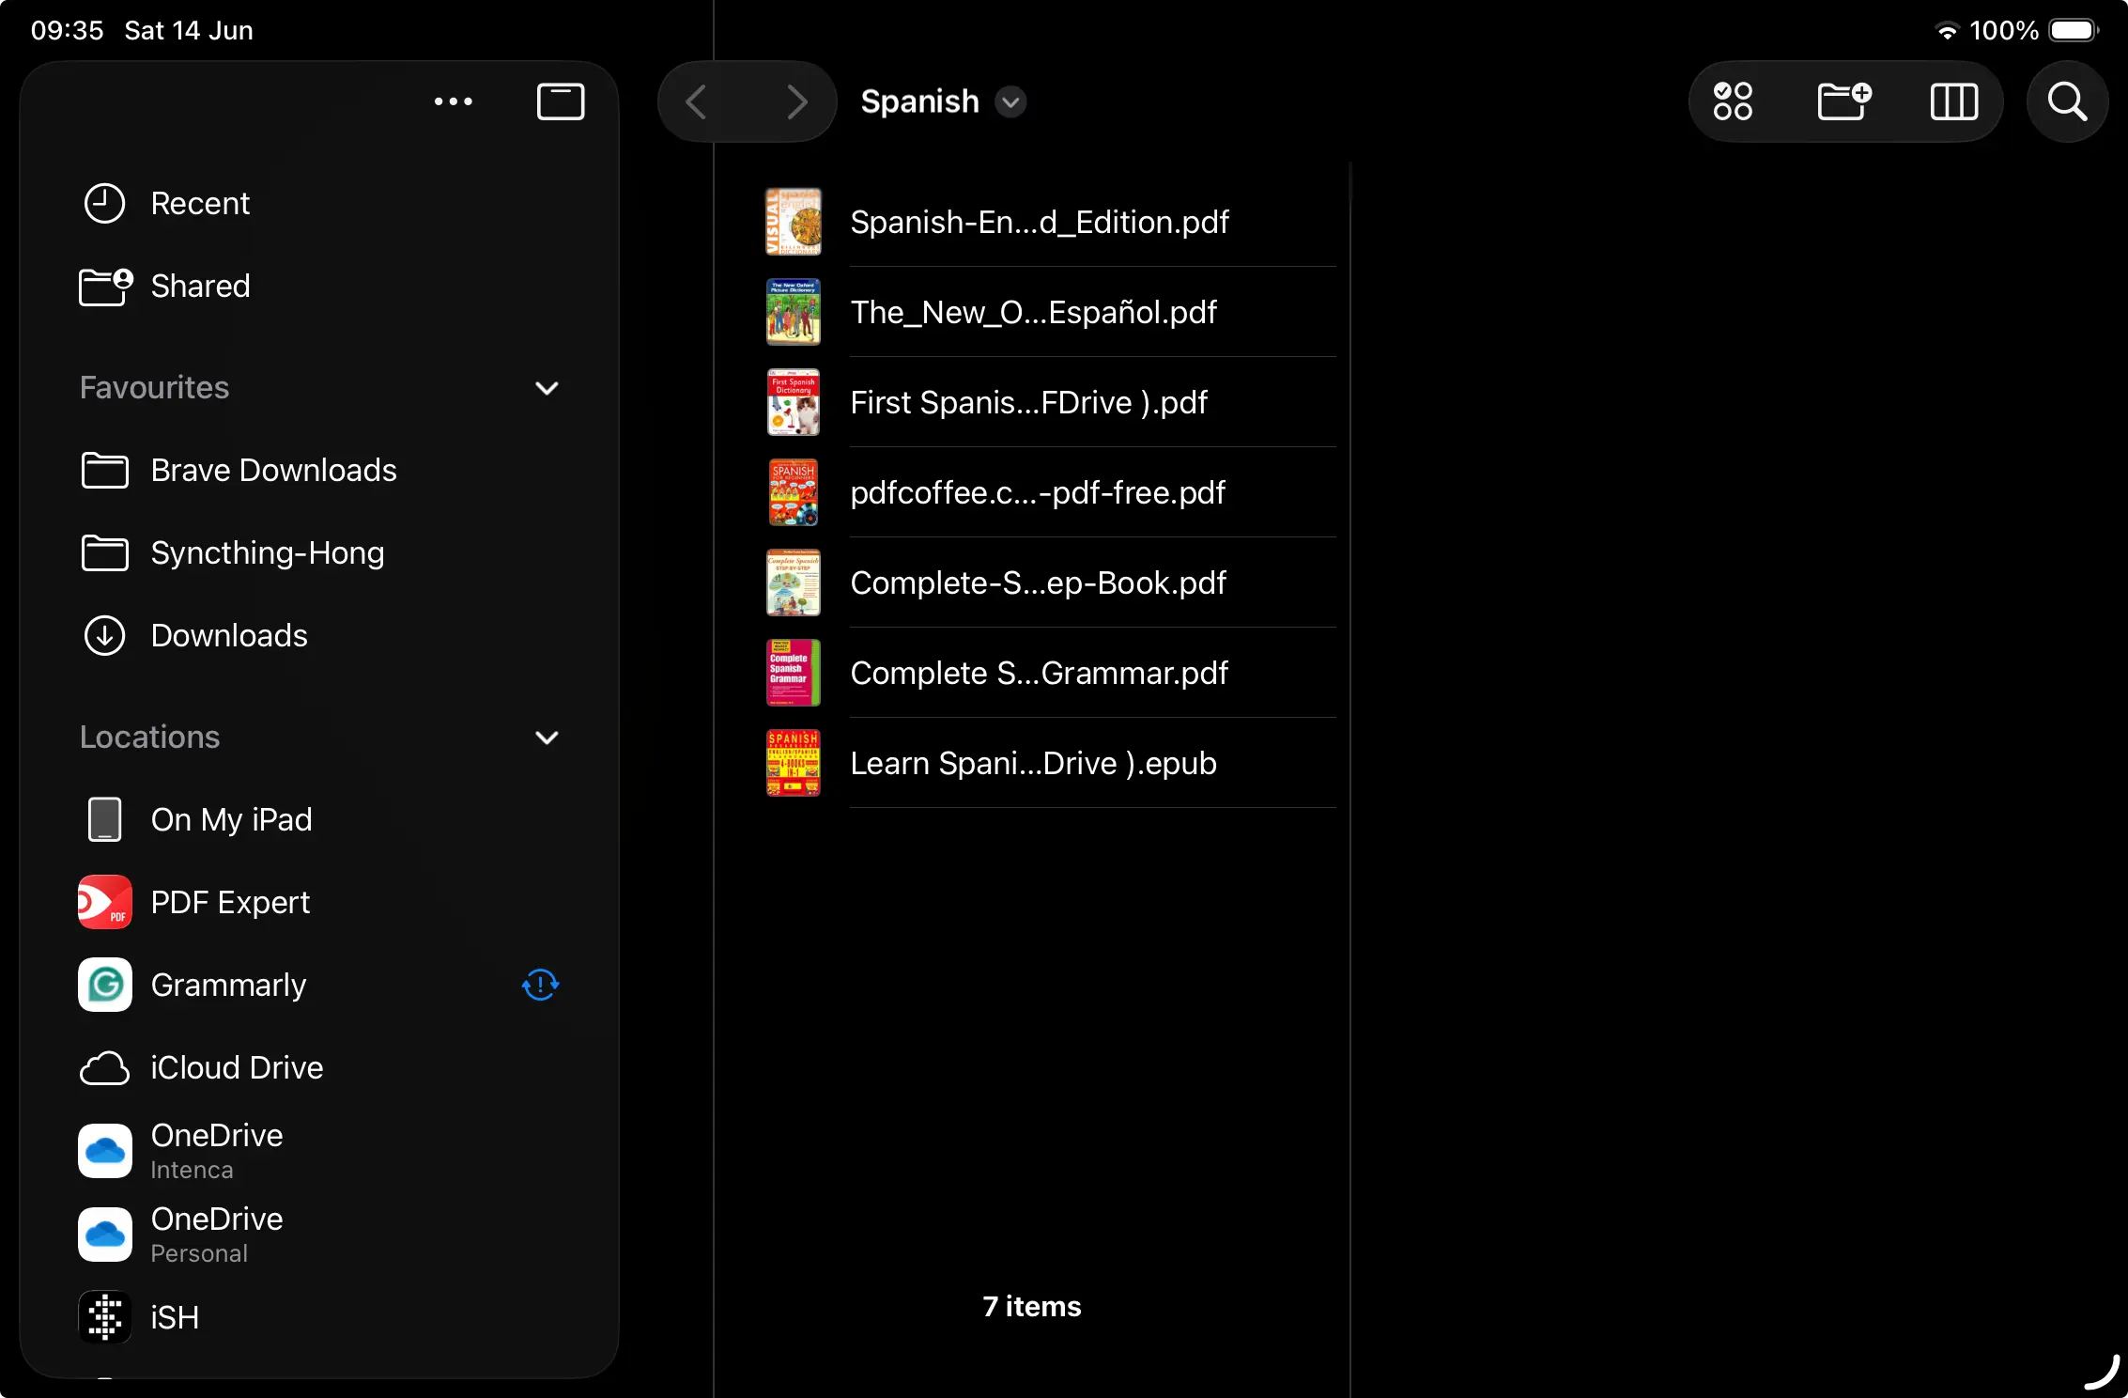Tap the Grammarly update sync icon
The height and width of the screenshot is (1398, 2128).
coord(540,985)
